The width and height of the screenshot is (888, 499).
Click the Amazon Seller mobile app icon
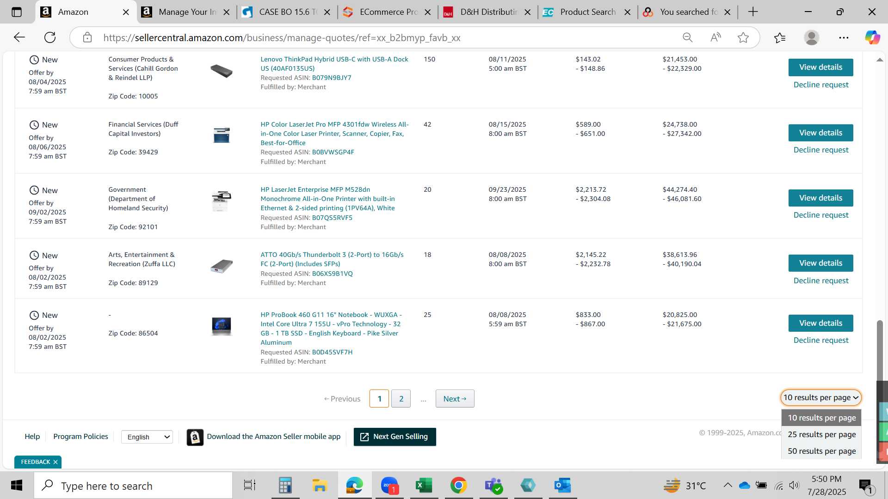coord(195,437)
